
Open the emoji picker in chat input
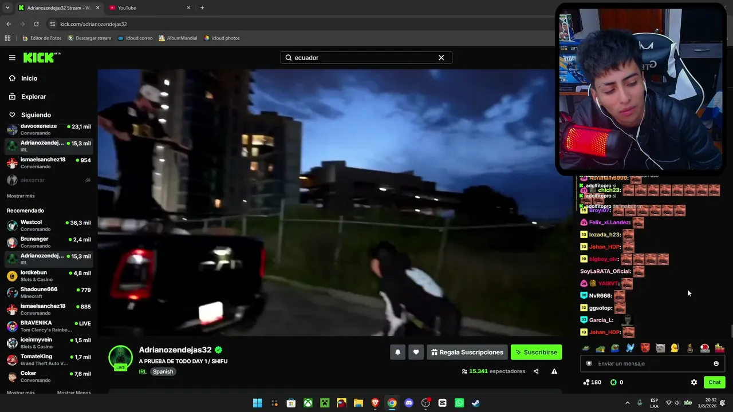716,363
